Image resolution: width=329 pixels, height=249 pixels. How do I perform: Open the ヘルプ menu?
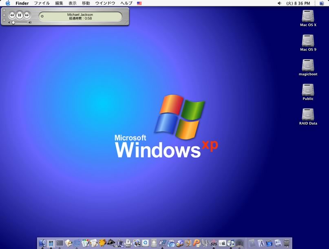126,3
